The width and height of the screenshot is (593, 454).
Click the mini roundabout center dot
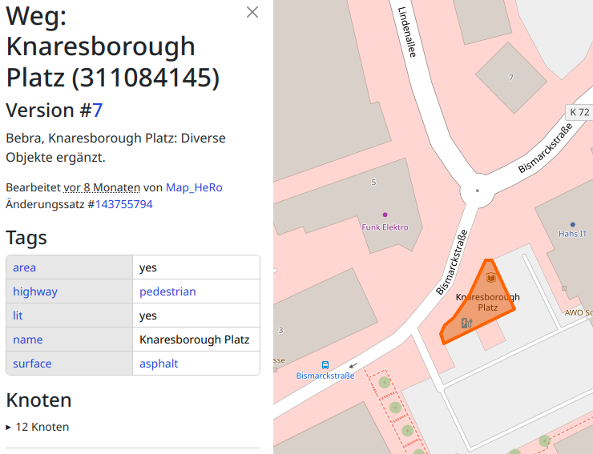(478, 191)
